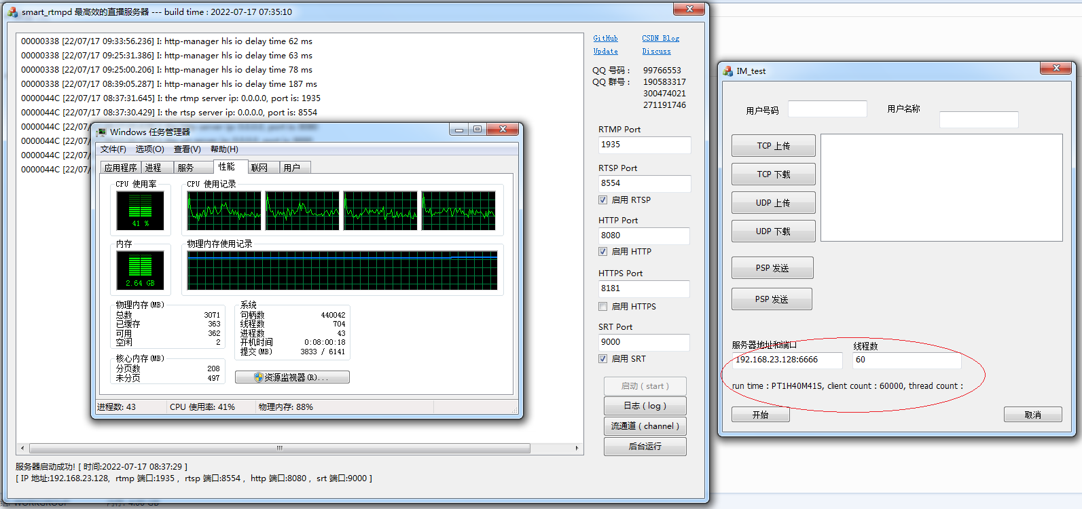
Task: Click the RTSP Port input field
Action: (644, 184)
